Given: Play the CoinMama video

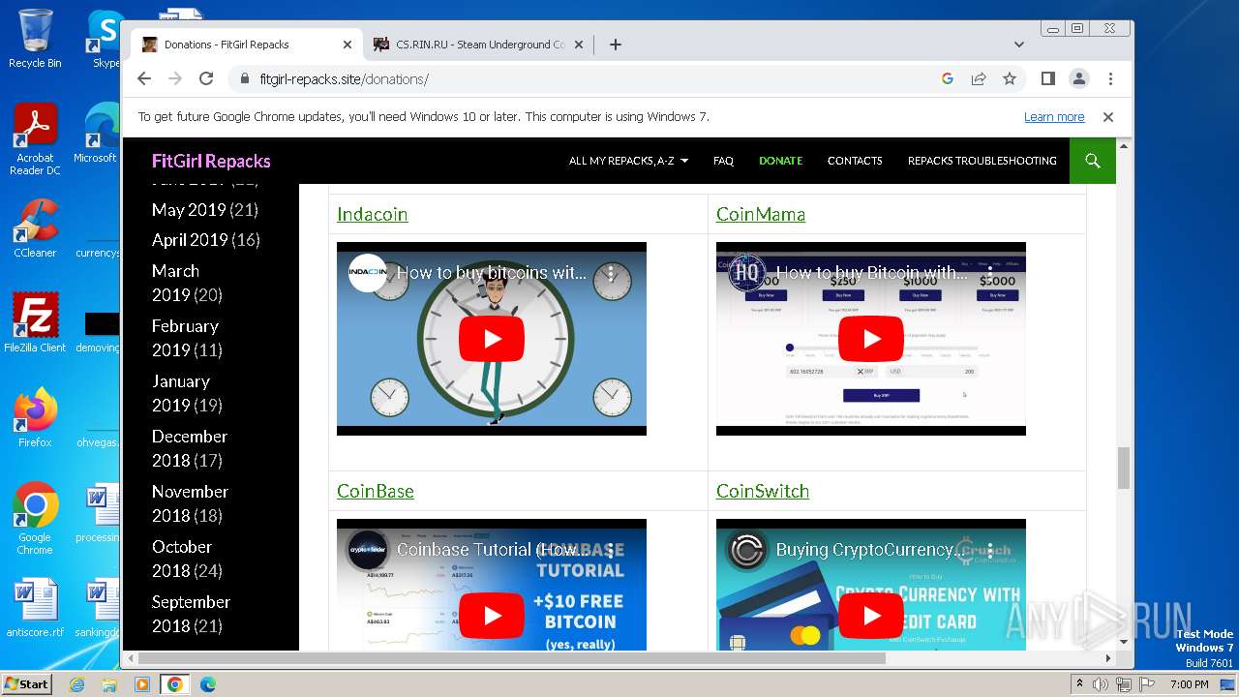Looking at the screenshot, I should 871,339.
